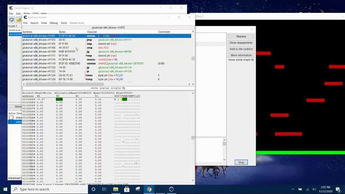345x194 pixels.
Task: Click the network icon in system tray
Action: click(x=307, y=189)
